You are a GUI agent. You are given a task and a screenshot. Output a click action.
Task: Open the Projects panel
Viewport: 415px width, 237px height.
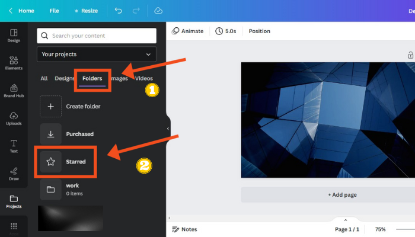[x=14, y=201]
